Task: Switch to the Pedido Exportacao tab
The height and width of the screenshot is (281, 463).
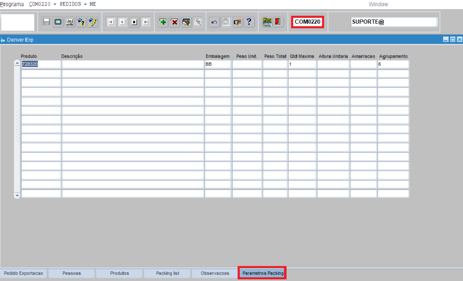Action: pyautogui.click(x=23, y=273)
